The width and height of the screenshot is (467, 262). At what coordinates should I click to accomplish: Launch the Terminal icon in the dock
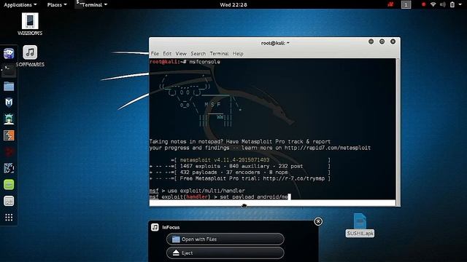(x=9, y=71)
